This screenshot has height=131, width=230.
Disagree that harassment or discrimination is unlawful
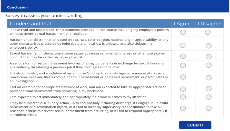pos(208,46)
